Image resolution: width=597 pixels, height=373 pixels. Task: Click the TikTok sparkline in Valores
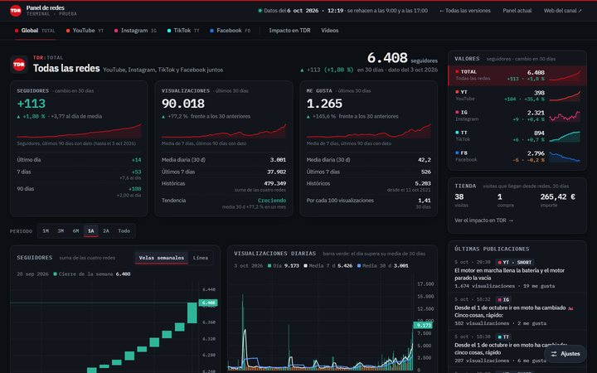coord(565,136)
